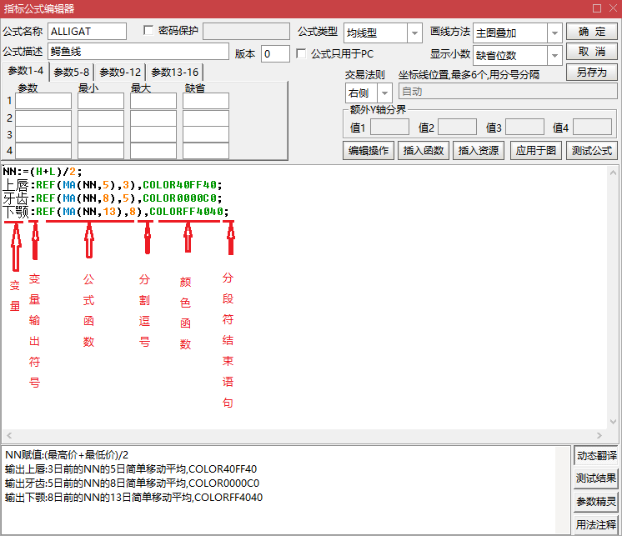
Task: Run the formula with 测试公式
Action: (x=591, y=151)
